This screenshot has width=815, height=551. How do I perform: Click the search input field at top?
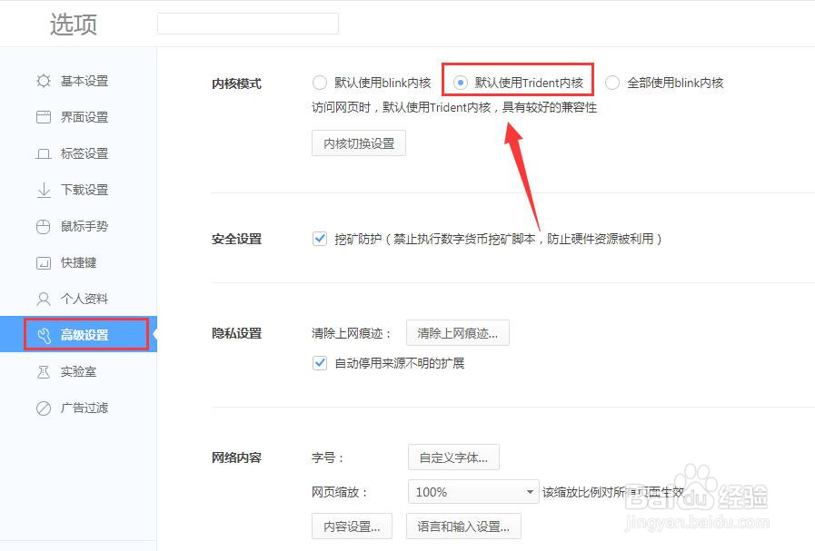(x=247, y=24)
